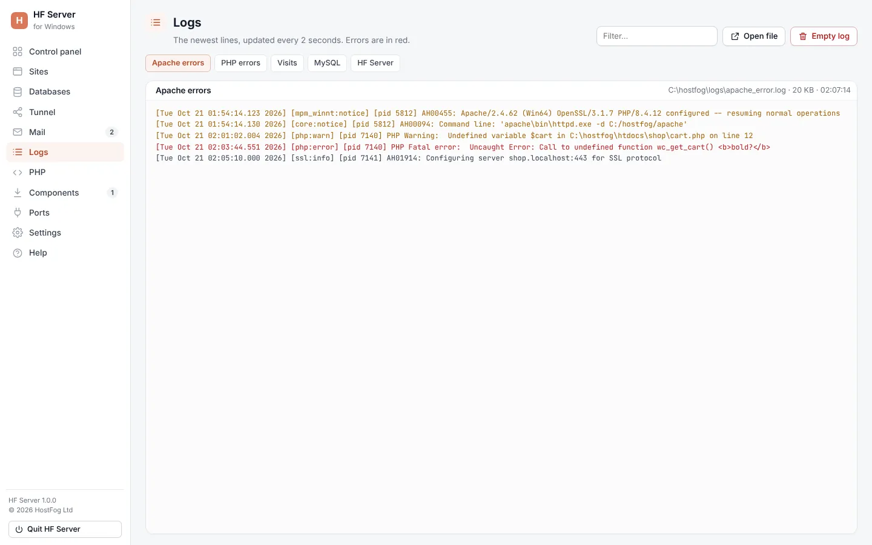The height and width of the screenshot is (545, 872).
Task: Show the MySQL log tab
Action: [x=327, y=63]
